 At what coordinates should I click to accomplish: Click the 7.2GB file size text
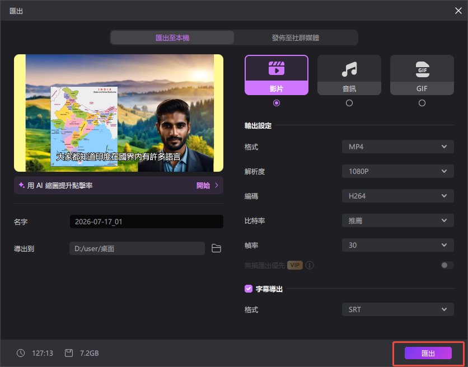click(x=89, y=353)
